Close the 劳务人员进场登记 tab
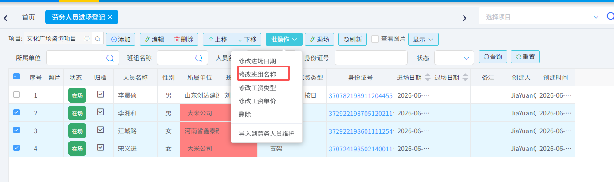Screen dimensions: 614x182 [x=110, y=17]
